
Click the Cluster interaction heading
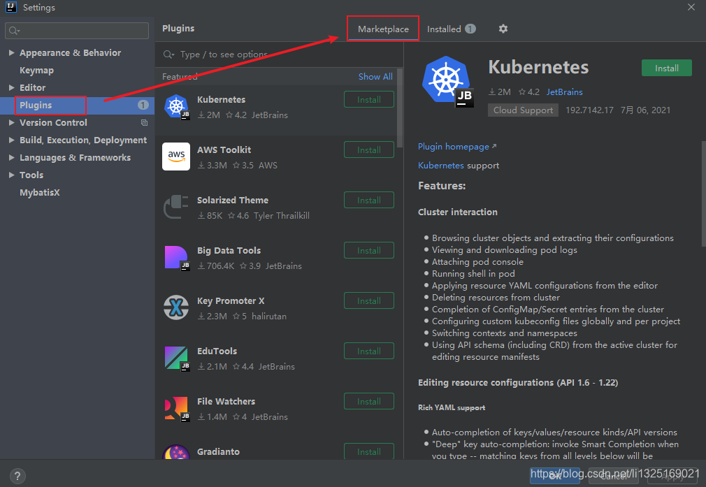pos(457,212)
